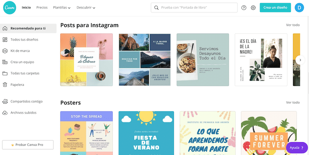Open the help question mark icon

[x=244, y=8]
